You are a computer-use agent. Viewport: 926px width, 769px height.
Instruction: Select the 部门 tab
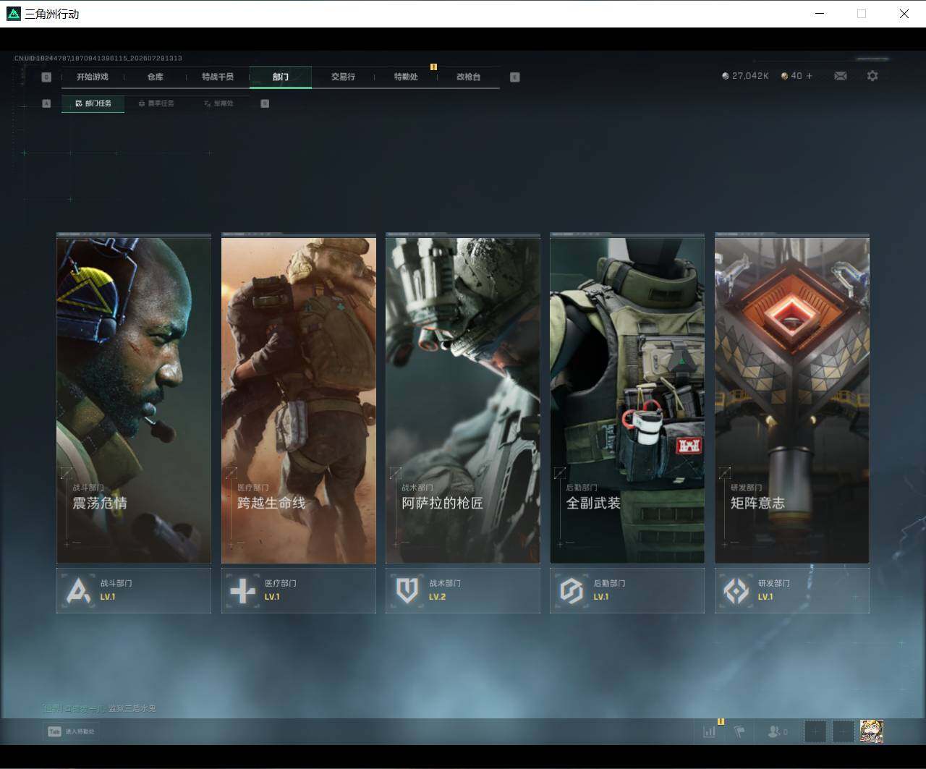281,77
